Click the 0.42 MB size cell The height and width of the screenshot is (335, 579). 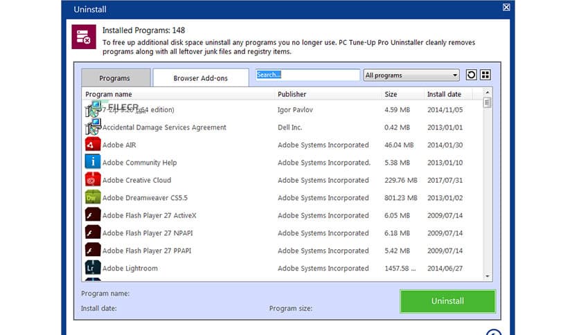[x=397, y=127]
